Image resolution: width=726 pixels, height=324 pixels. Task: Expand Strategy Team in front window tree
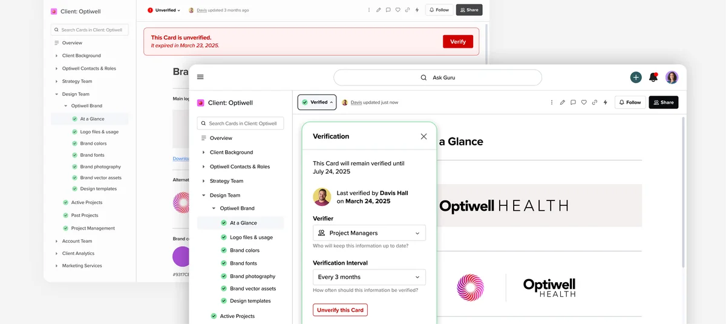click(x=203, y=180)
